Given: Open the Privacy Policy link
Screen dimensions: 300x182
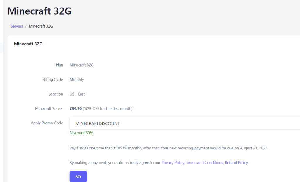Looking at the screenshot, I should (x=173, y=162).
